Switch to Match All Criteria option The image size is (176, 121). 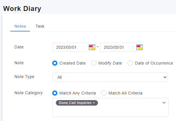tap(104, 93)
